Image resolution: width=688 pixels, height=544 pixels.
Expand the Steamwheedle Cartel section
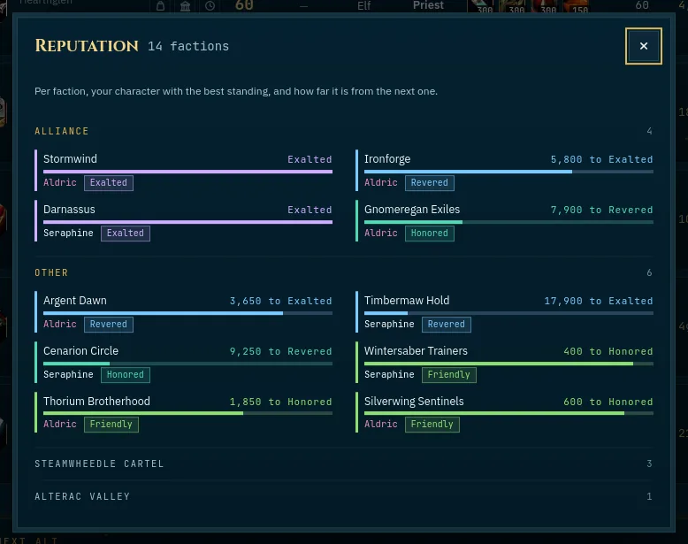(x=343, y=464)
